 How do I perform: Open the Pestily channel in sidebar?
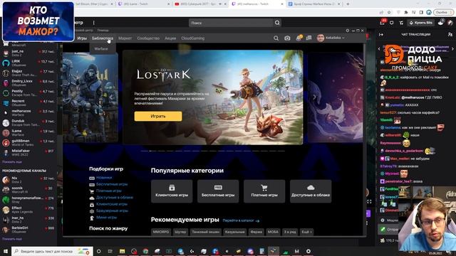[x=28, y=93]
